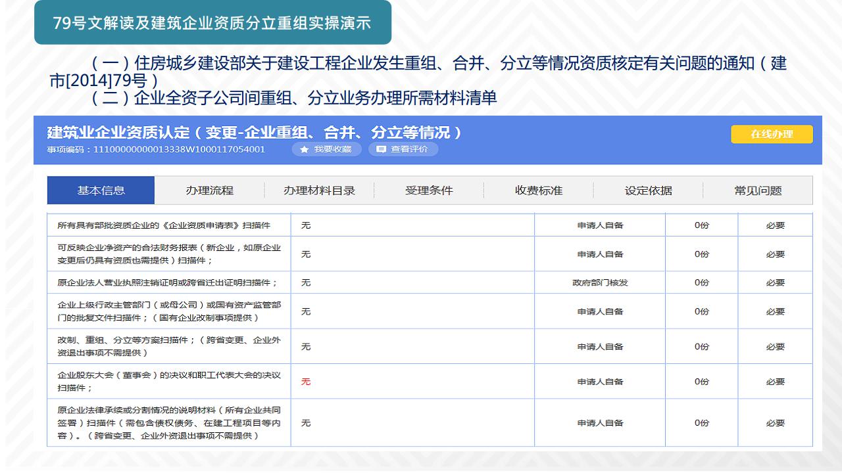Screen dimensions: 842x473
Task: Click 0份 in the 原企业法律承续 row
Action: 702,423
